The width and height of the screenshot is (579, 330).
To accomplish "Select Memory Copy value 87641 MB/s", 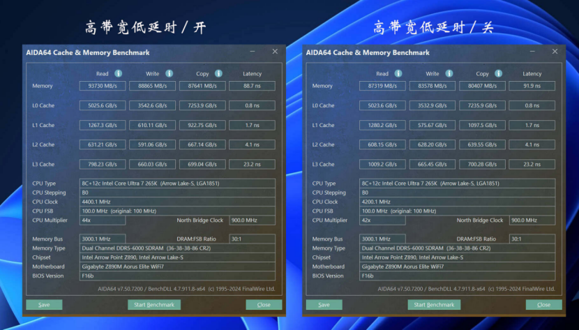I will coord(202,86).
